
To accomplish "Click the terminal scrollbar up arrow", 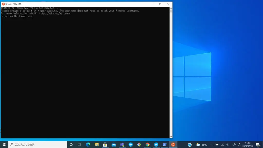I will [171, 8].
